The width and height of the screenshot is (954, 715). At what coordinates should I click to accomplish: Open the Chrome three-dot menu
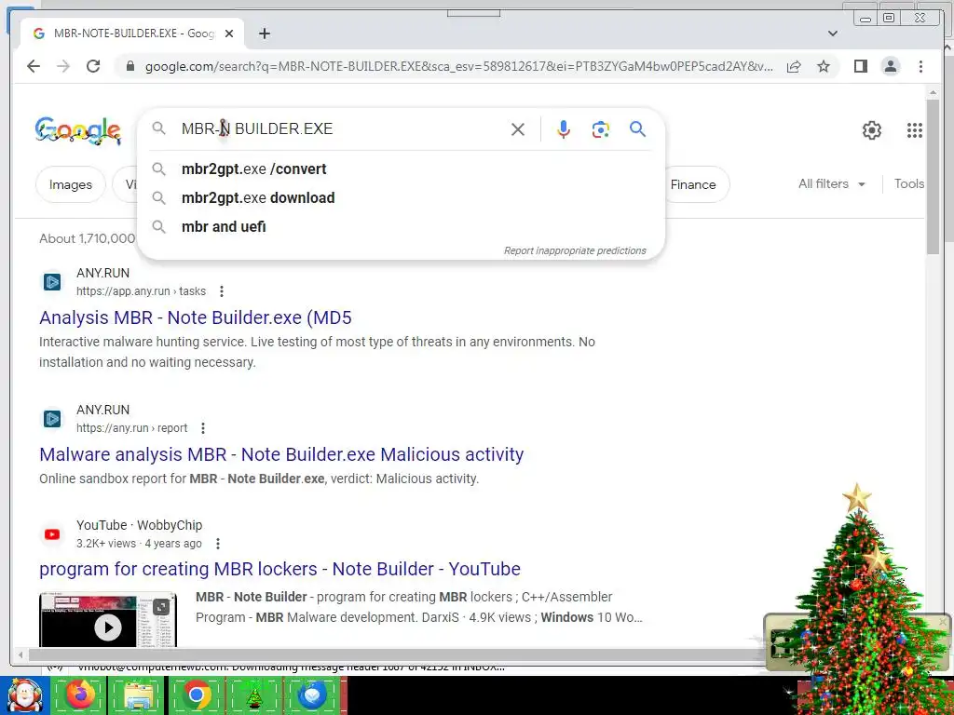point(920,66)
